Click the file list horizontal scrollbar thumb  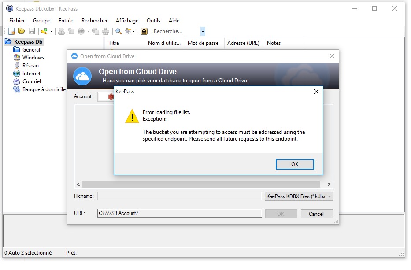(x=201, y=185)
